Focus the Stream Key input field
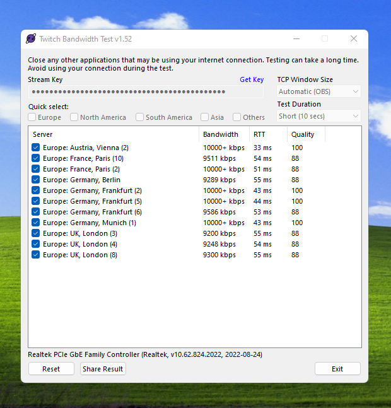Viewport: 391px width, 408px height. coord(146,91)
